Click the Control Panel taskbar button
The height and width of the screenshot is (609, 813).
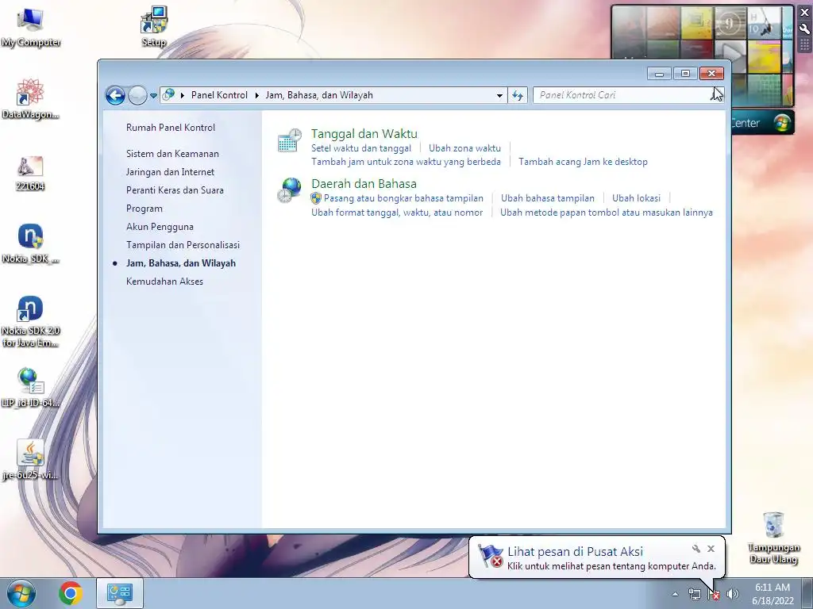(120, 593)
